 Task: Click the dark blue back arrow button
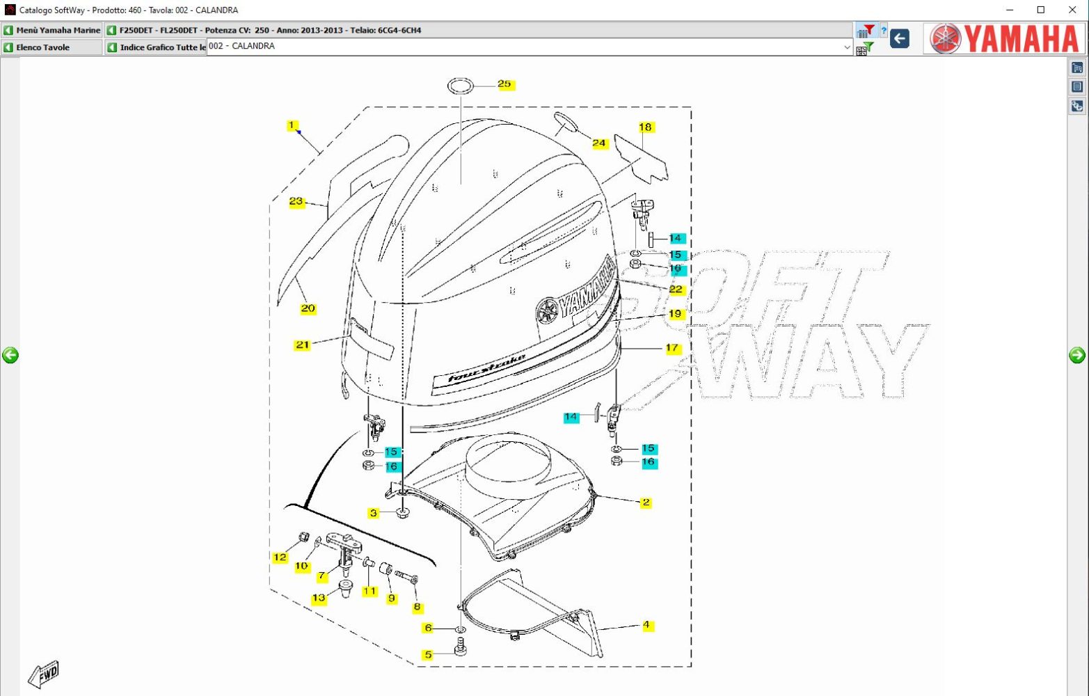click(x=900, y=38)
